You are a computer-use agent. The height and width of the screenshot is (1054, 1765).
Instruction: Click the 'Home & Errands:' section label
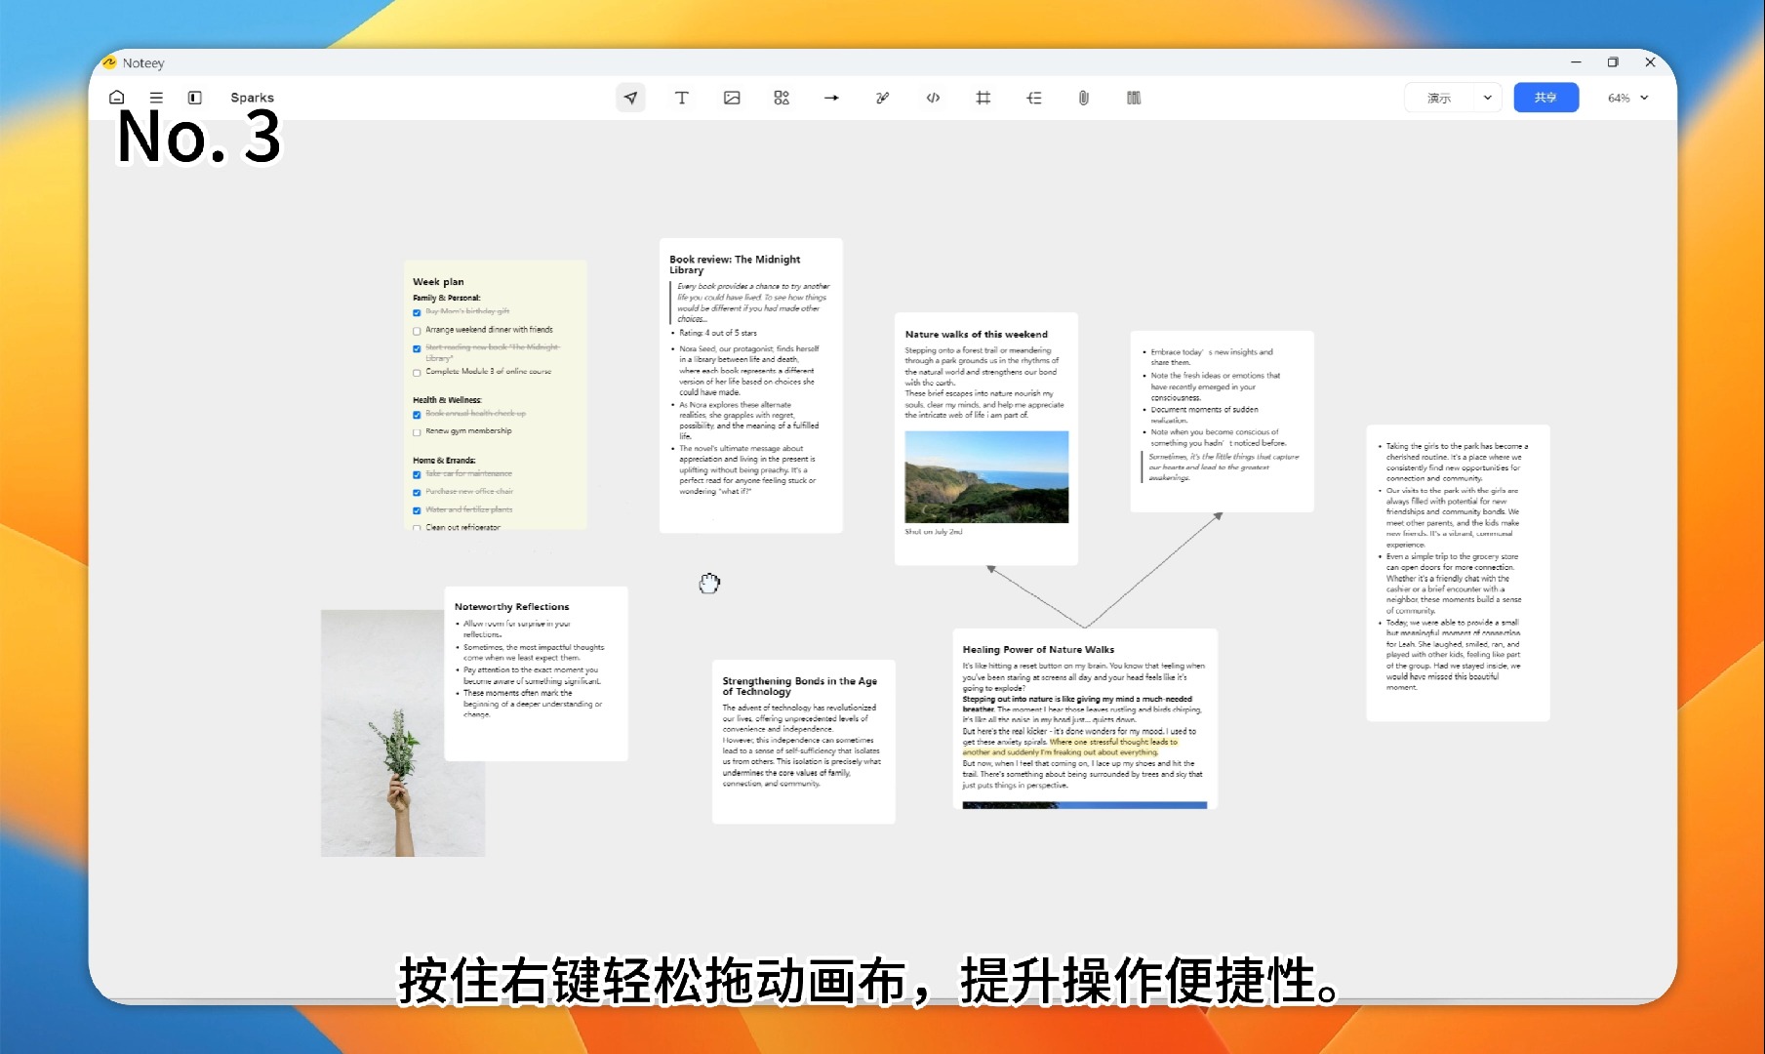coord(444,461)
